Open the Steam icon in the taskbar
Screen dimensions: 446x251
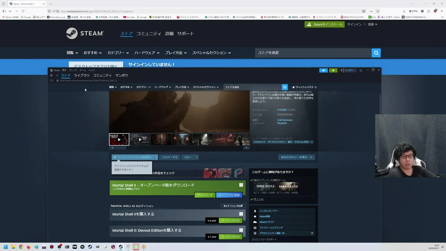[x=121, y=247]
